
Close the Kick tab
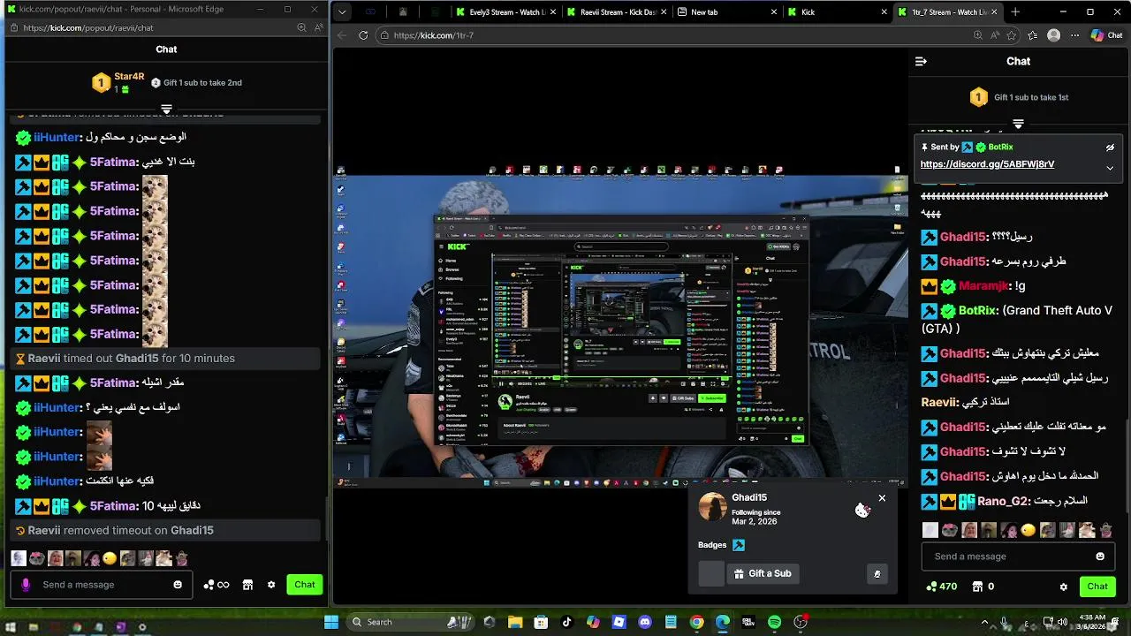[884, 12]
